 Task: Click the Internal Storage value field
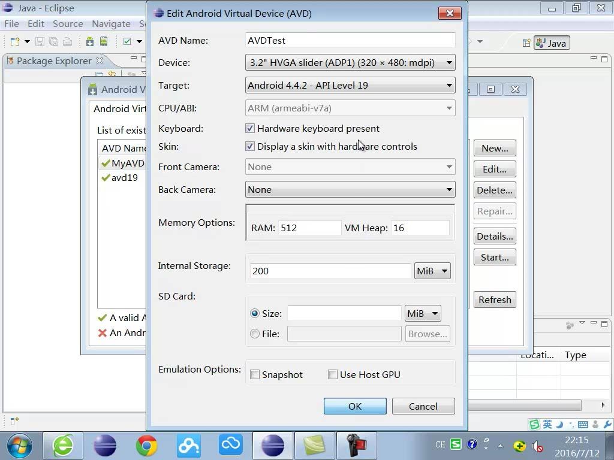[330, 271]
